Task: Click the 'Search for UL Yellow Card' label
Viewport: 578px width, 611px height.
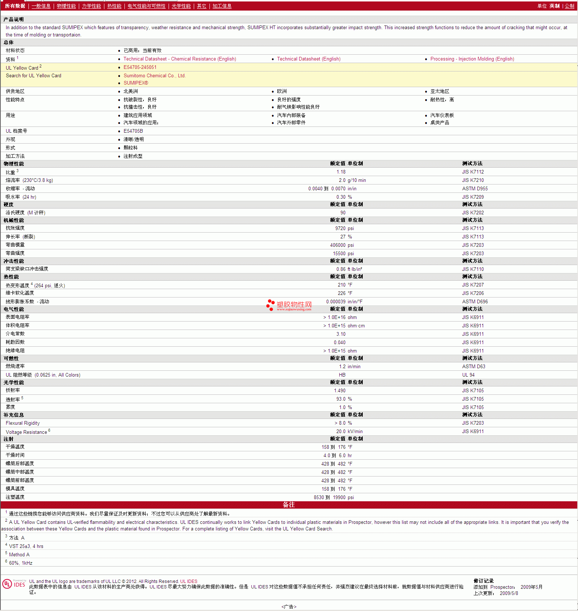Action: click(34, 76)
